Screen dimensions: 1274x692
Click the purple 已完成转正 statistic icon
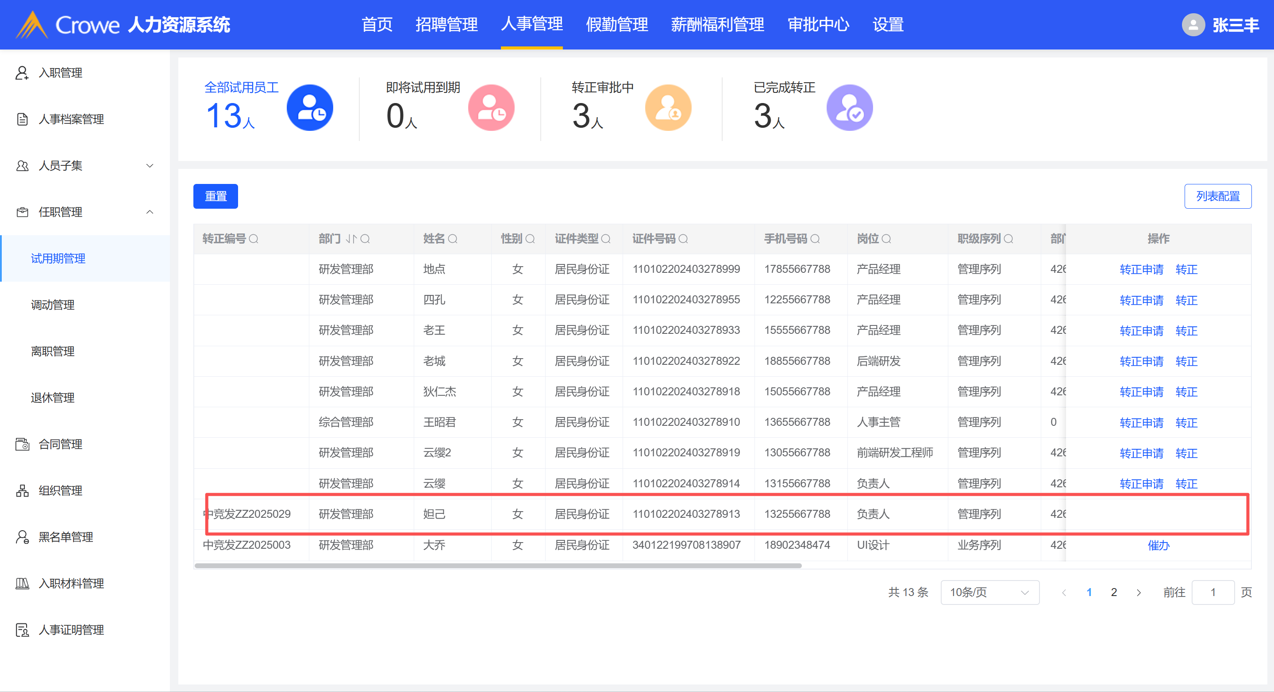(849, 108)
